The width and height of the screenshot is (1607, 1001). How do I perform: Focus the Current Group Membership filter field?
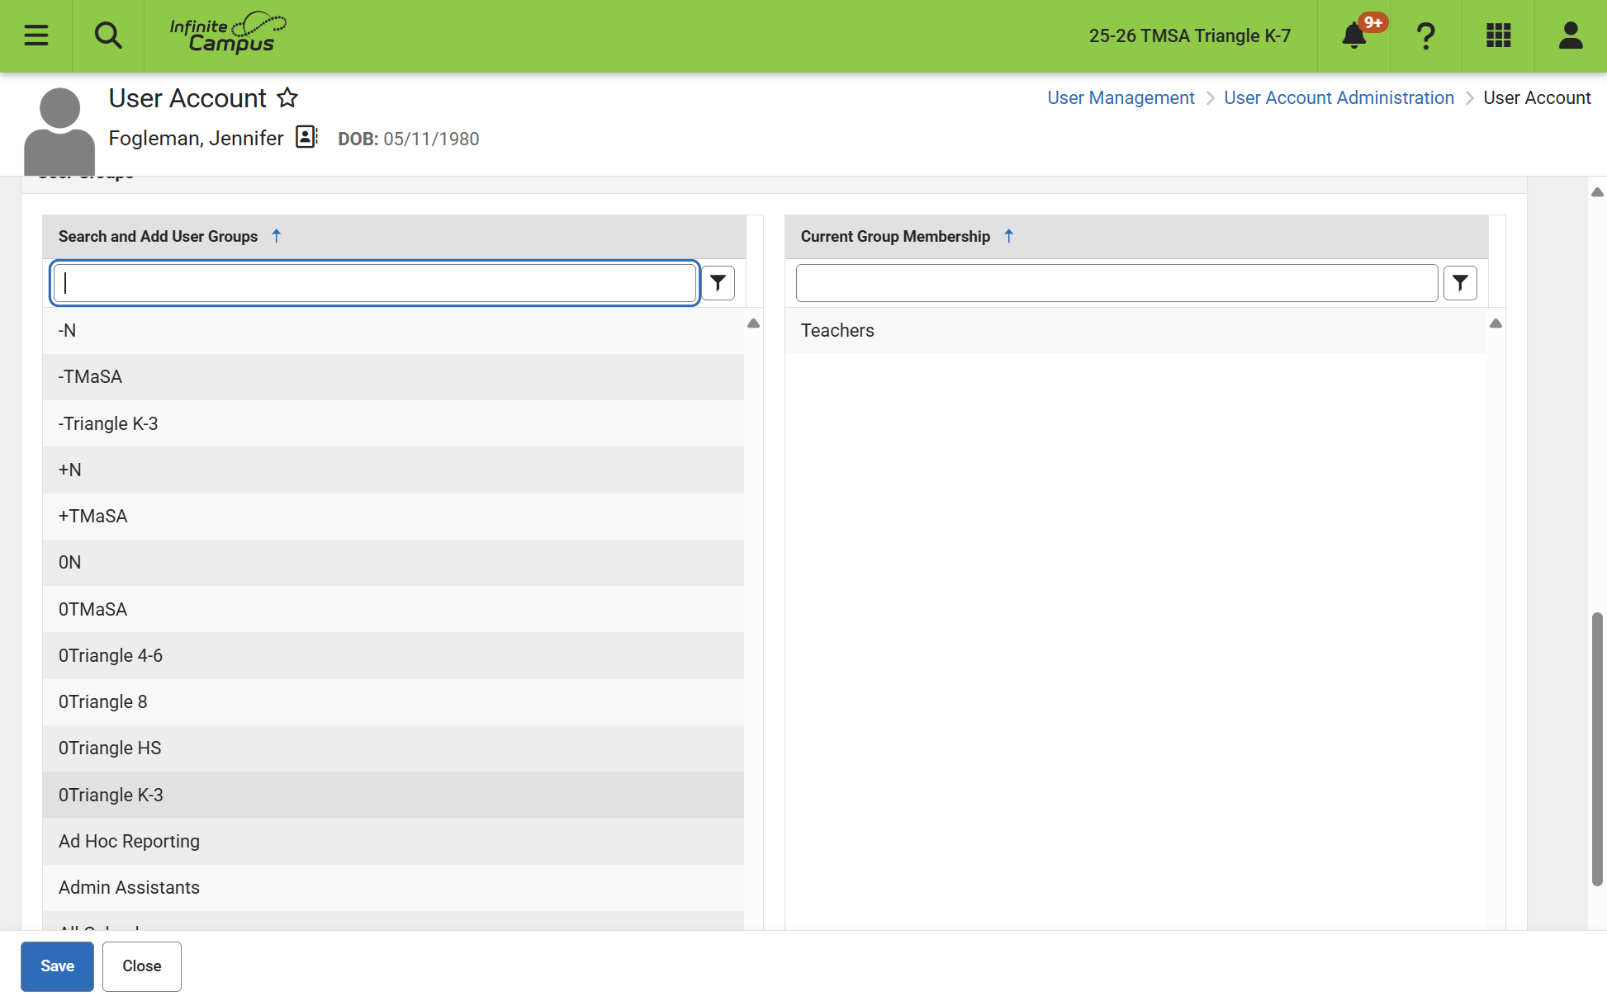(x=1116, y=283)
